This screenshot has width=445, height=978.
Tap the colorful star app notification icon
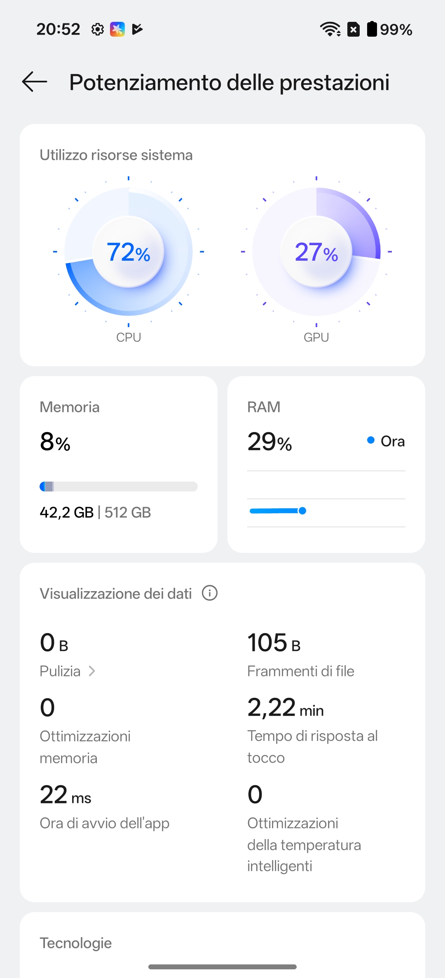point(117,29)
